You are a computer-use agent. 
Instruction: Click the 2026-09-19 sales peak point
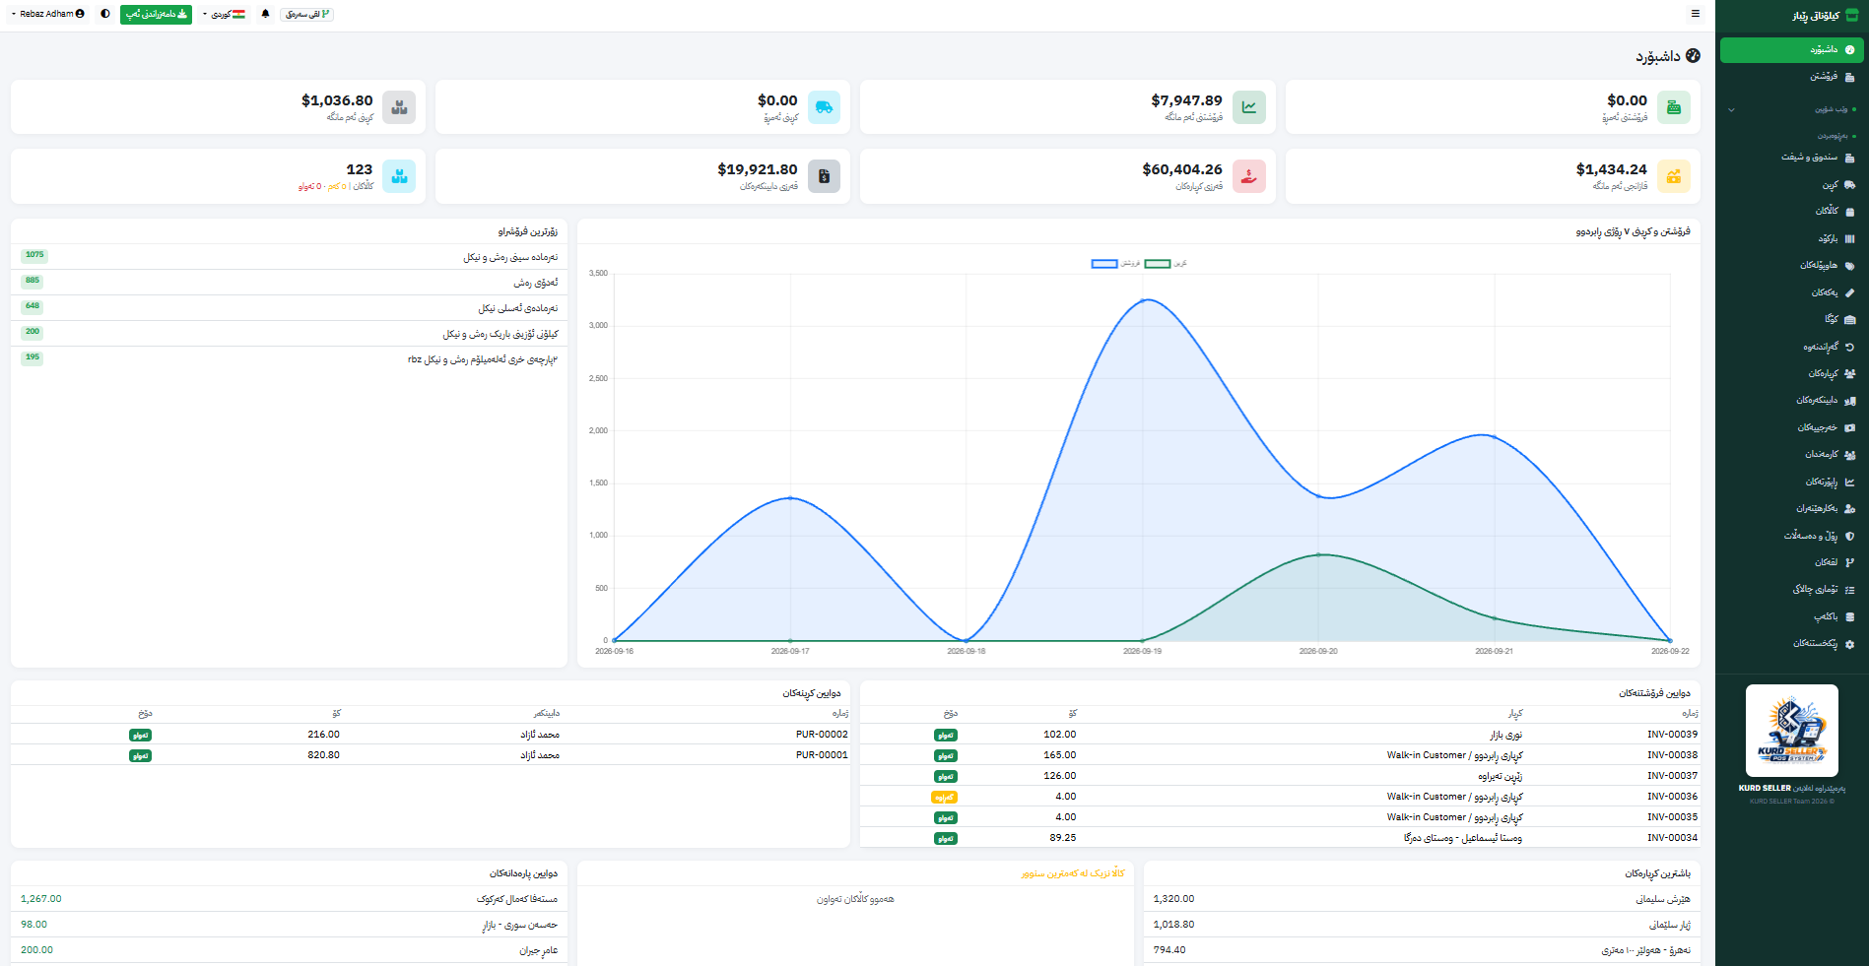pyautogui.click(x=1143, y=300)
